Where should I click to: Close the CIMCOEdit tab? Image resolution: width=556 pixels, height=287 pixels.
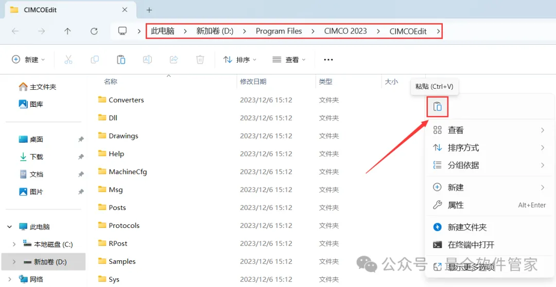[125, 10]
